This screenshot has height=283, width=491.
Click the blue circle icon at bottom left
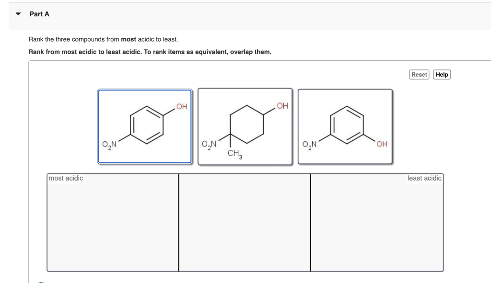click(41, 282)
